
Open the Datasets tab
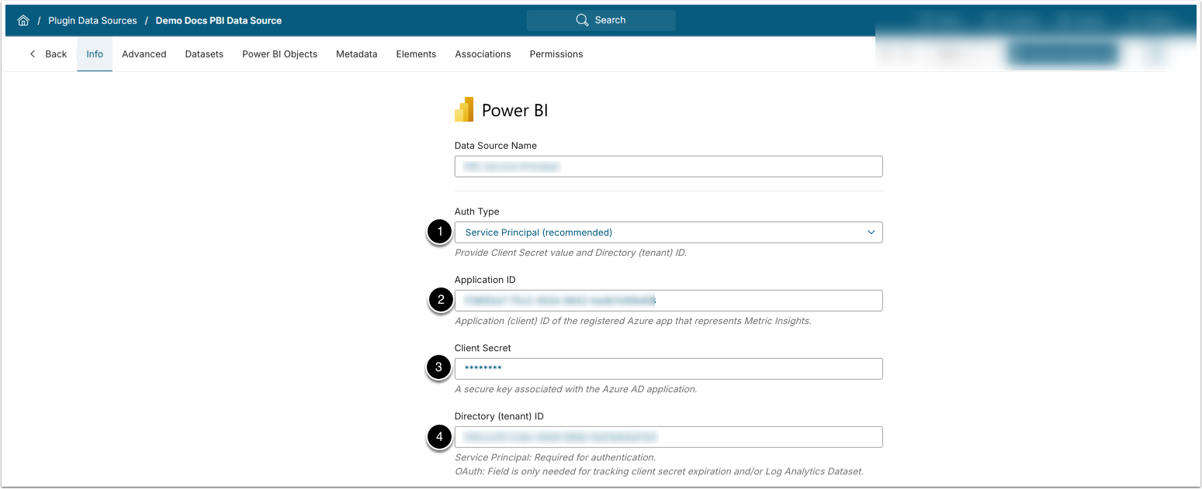[x=204, y=54]
